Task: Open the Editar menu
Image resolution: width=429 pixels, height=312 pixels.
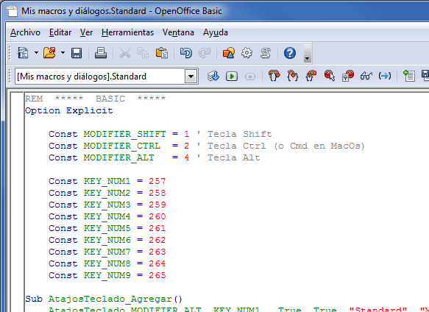Action: pyautogui.click(x=60, y=32)
